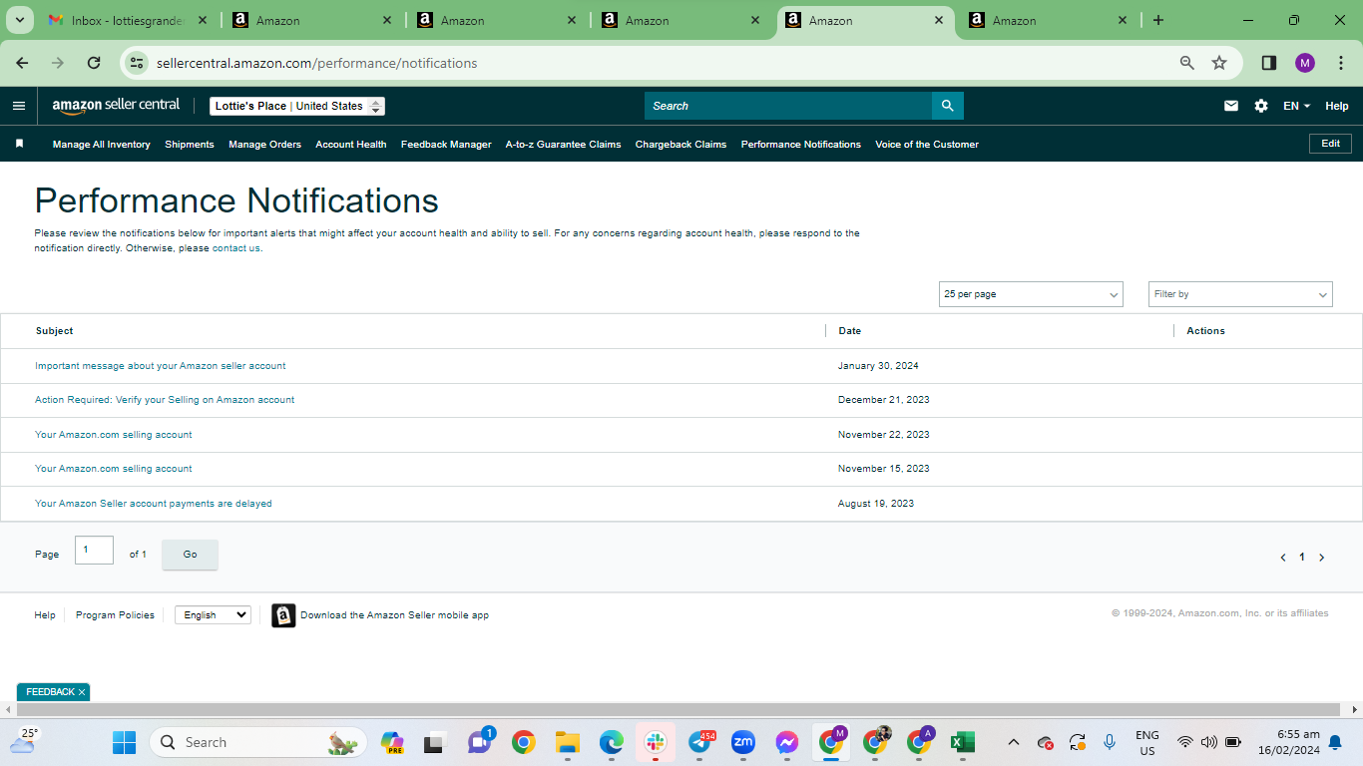The image size is (1363, 766).
Task: Dismiss the FEEDBACK tab with its X
Action: pos(82,692)
